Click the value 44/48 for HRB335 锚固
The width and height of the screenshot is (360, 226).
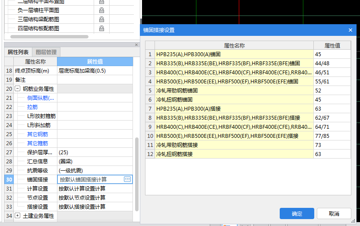[332, 63]
